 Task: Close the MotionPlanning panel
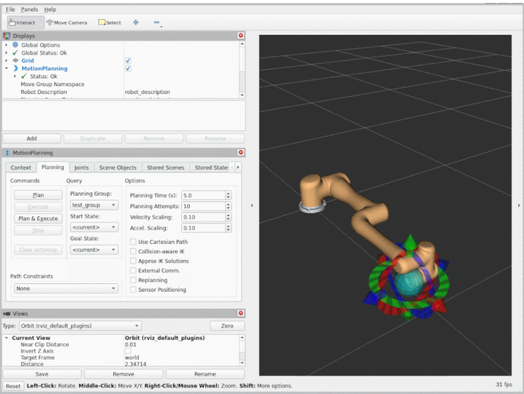[x=241, y=152]
